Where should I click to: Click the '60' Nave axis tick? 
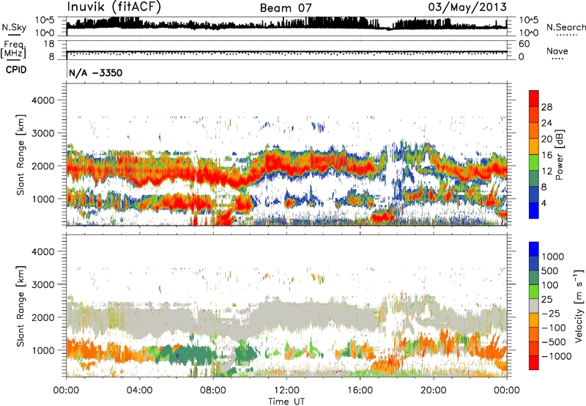[x=524, y=44]
